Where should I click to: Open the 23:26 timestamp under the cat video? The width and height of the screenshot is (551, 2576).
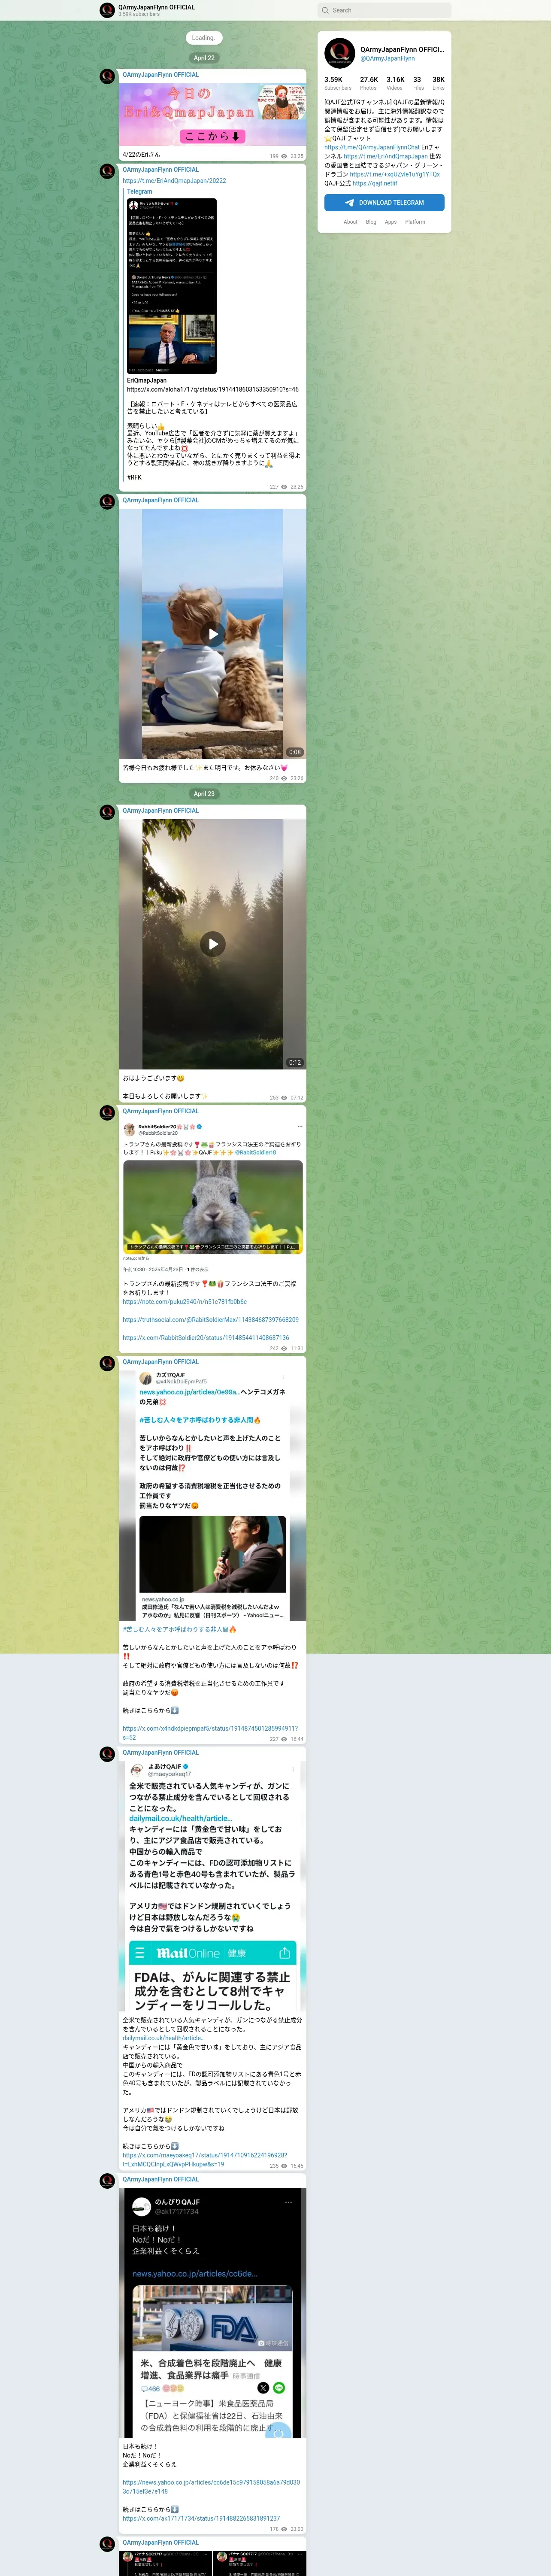tap(297, 778)
